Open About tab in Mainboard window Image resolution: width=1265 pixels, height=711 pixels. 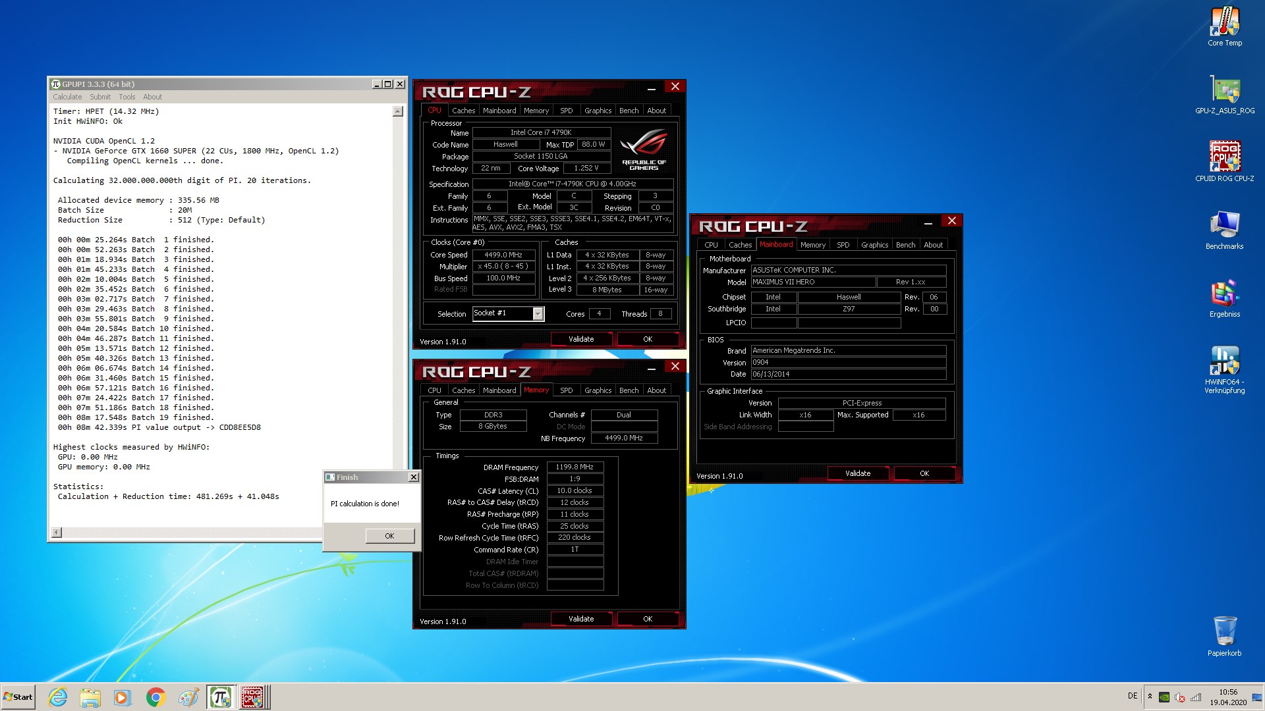click(x=933, y=245)
